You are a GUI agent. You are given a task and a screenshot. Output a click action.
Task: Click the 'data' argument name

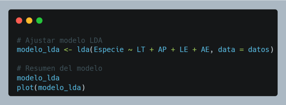pyautogui.click(x=226, y=50)
